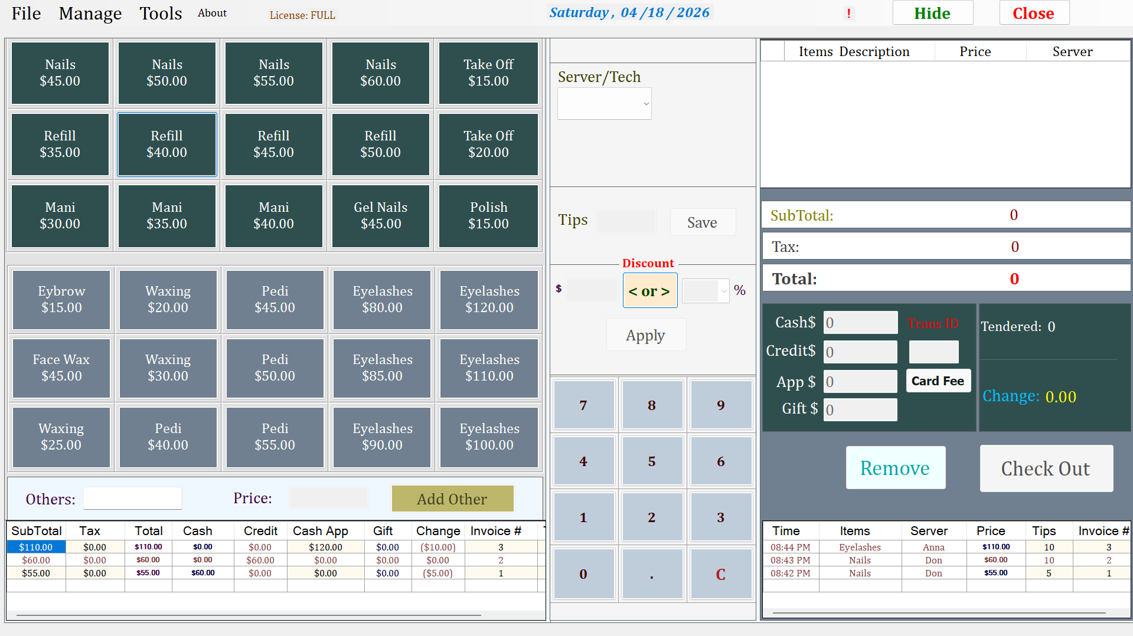Select the Refill $40.00 service
Image resolution: width=1133 pixels, height=636 pixels.
[166, 144]
